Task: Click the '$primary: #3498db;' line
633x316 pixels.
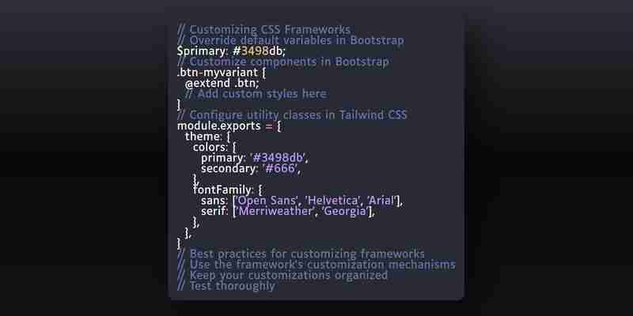Action: [x=231, y=51]
